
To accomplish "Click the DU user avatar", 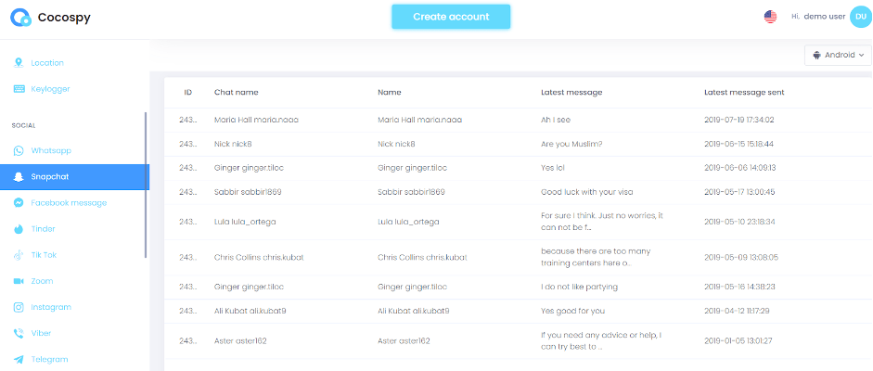I will click(859, 17).
